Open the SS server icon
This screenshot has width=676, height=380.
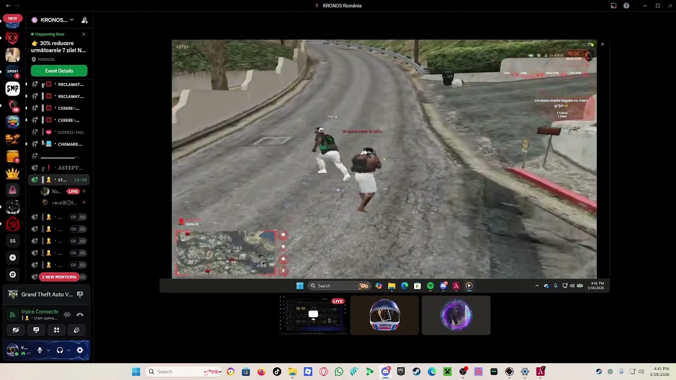point(13,241)
